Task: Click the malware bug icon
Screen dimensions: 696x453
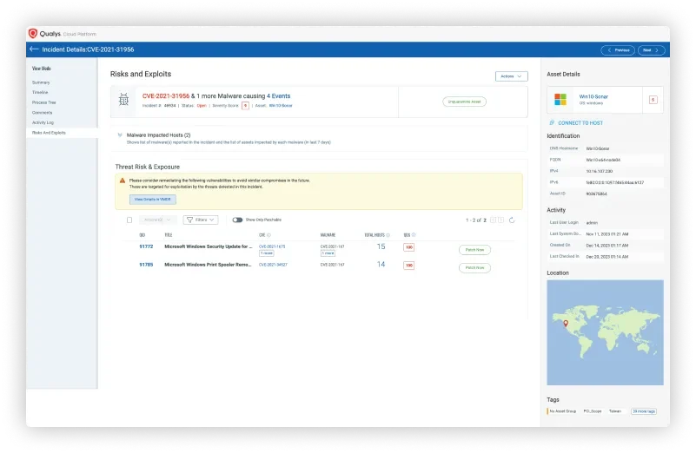Action: point(123,100)
